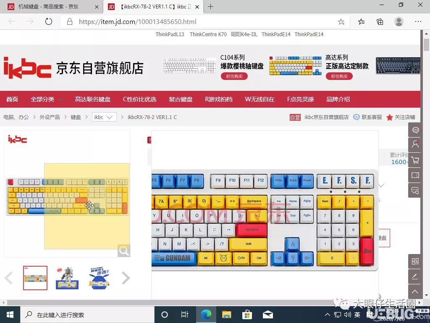This screenshot has width=430, height=323.
Task: Open ikbc京东自营旗舰店 store link
Action: click(326, 117)
